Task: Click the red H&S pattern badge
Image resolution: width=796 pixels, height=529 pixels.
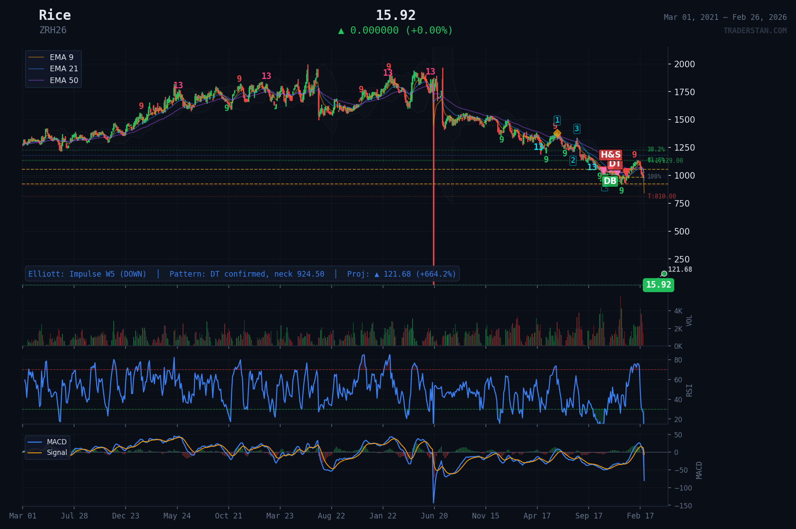Action: tap(611, 155)
